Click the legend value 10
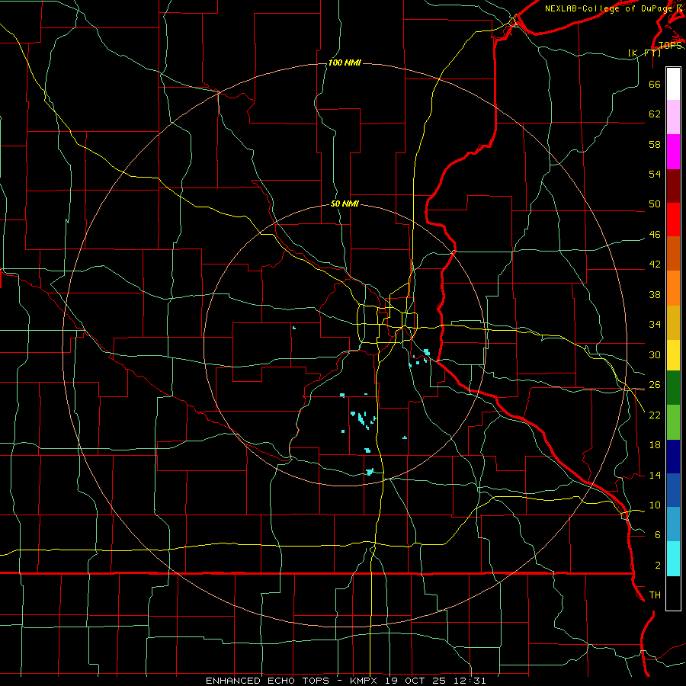The width and height of the screenshot is (686, 686). click(655, 505)
